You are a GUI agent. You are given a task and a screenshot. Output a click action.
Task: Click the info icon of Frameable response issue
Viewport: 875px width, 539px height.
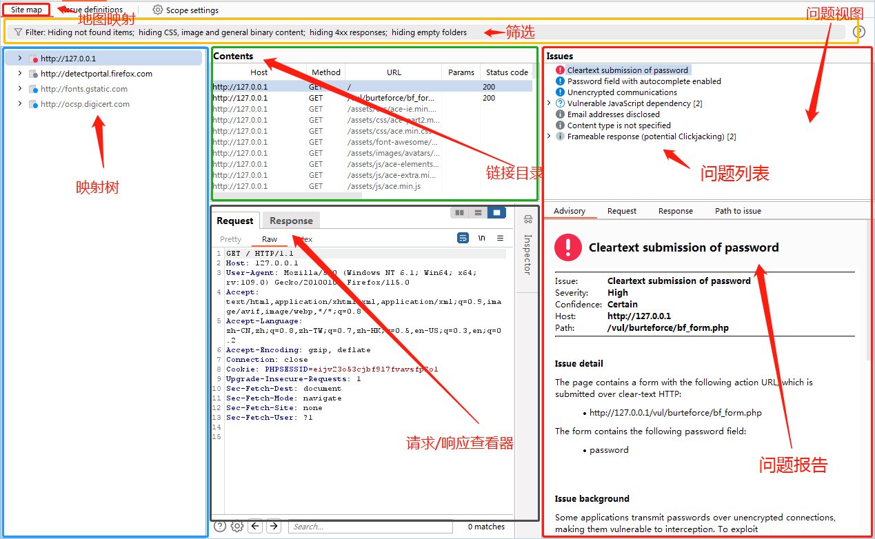[x=561, y=136]
